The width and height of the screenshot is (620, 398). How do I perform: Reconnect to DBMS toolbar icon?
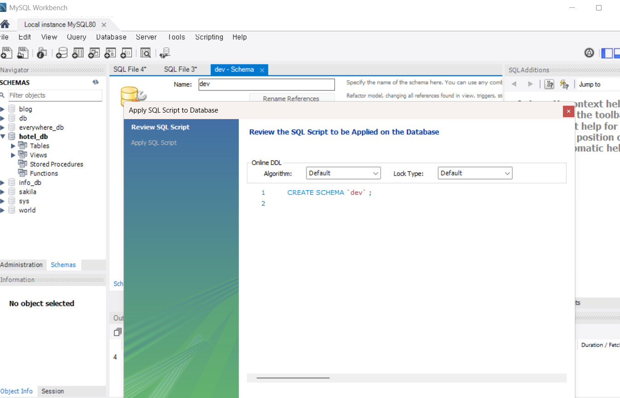coord(165,53)
